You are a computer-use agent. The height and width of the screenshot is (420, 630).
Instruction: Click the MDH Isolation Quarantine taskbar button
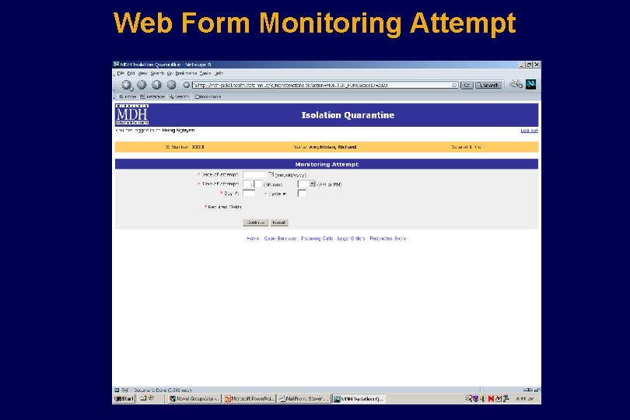(x=359, y=399)
